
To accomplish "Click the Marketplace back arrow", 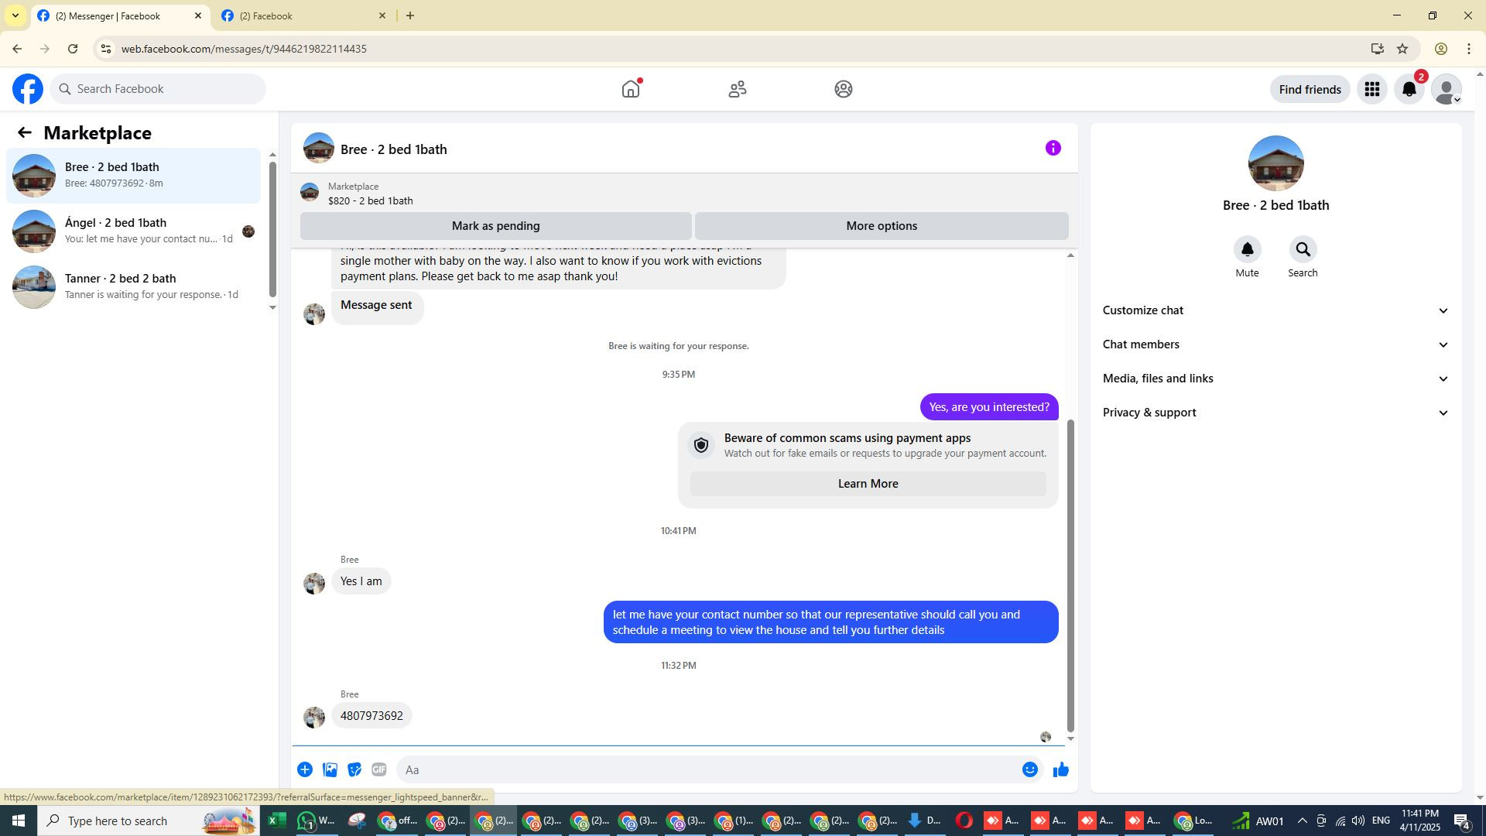I will click(x=25, y=133).
